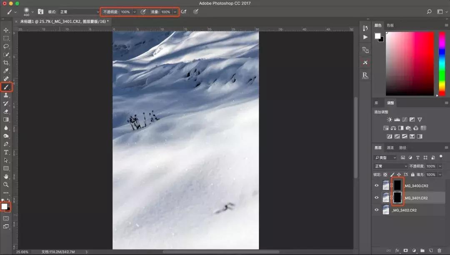Open the 库 libraries panel tab
The height and width of the screenshot is (255, 450).
[376, 103]
